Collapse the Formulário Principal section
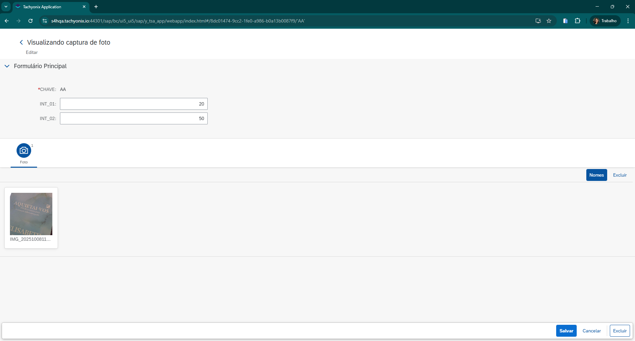 click(7, 66)
